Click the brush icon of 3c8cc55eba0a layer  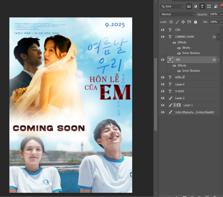pos(170,112)
